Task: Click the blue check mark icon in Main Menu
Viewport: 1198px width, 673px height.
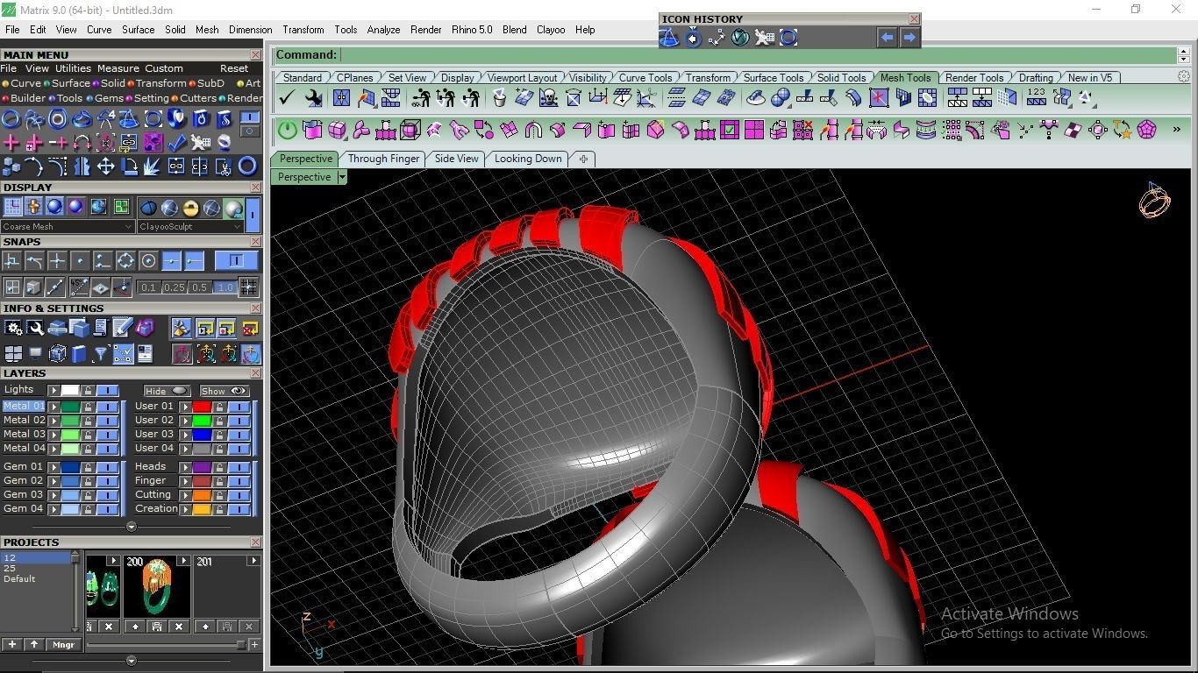Action: (x=176, y=142)
